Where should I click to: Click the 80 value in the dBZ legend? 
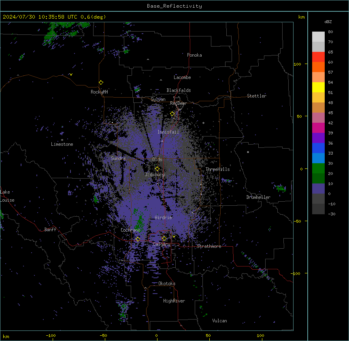pyautogui.click(x=330, y=32)
